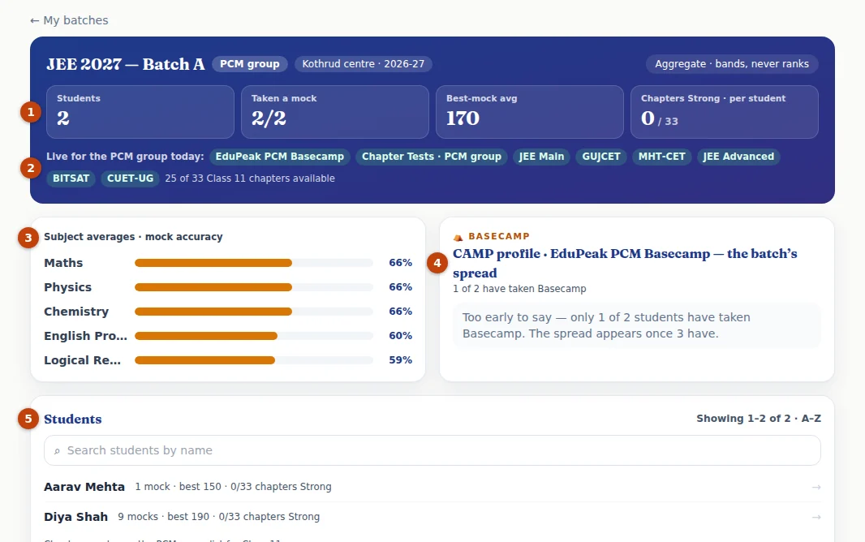Open the Best-mock avg card

pyautogui.click(x=530, y=112)
